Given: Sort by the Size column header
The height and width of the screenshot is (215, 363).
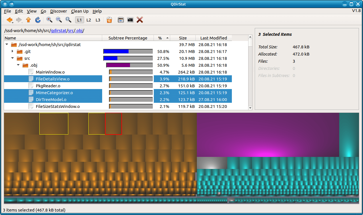Looking at the screenshot, I should 183,38.
